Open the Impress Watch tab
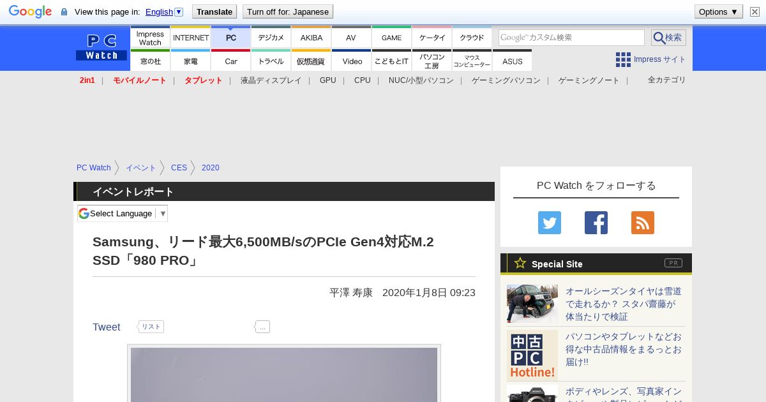Image resolution: width=766 pixels, height=402 pixels. pos(150,38)
